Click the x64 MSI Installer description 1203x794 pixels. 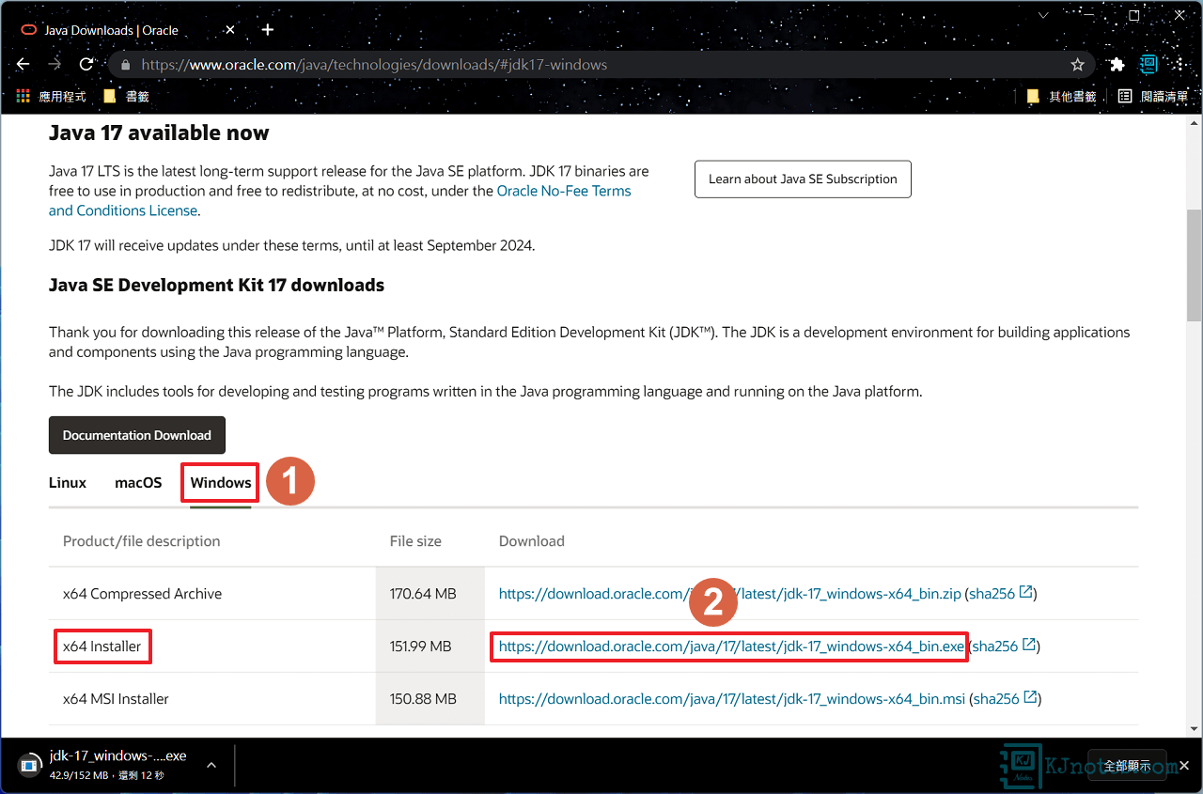point(117,699)
